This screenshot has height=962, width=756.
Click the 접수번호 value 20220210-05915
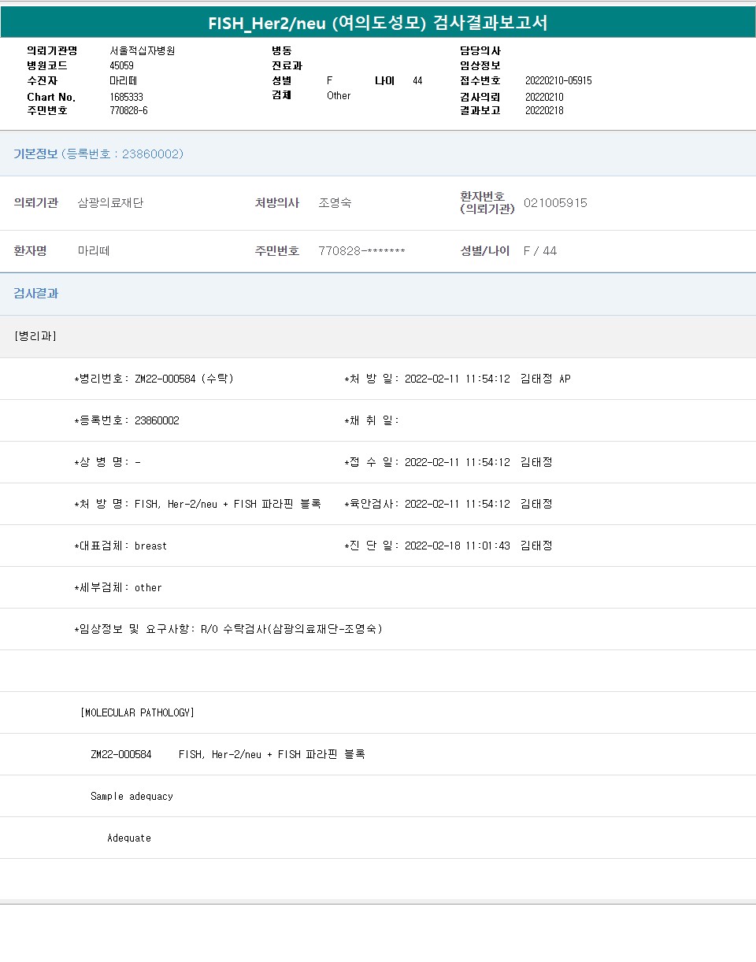pos(558,81)
